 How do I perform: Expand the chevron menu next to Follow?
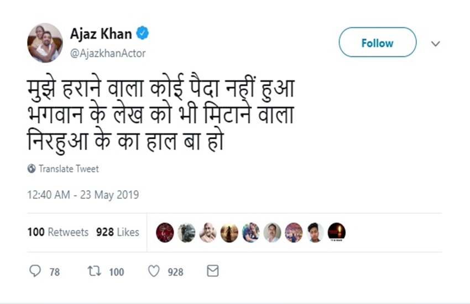(436, 44)
